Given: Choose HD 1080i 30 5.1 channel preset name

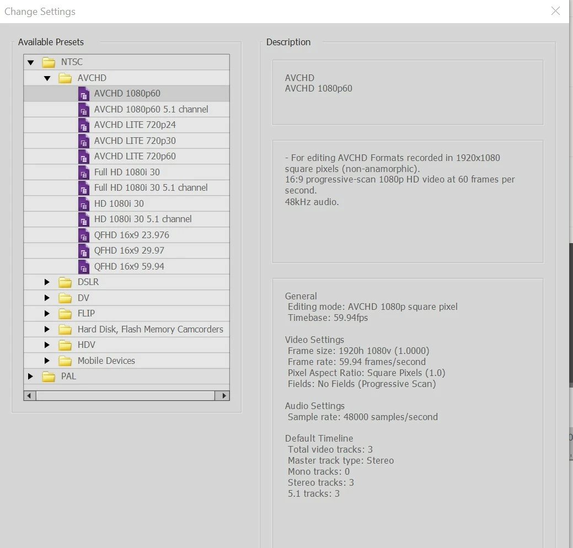Looking at the screenshot, I should click(142, 219).
